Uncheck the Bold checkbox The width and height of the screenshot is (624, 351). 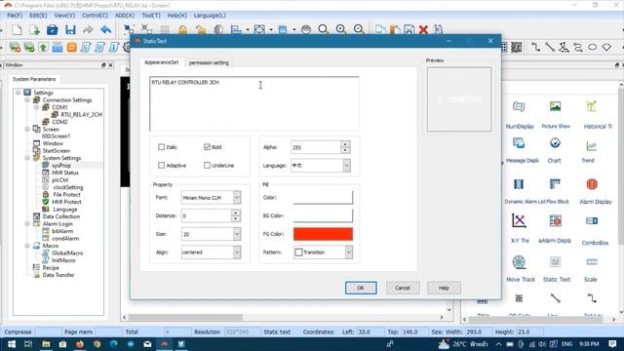[x=207, y=147]
